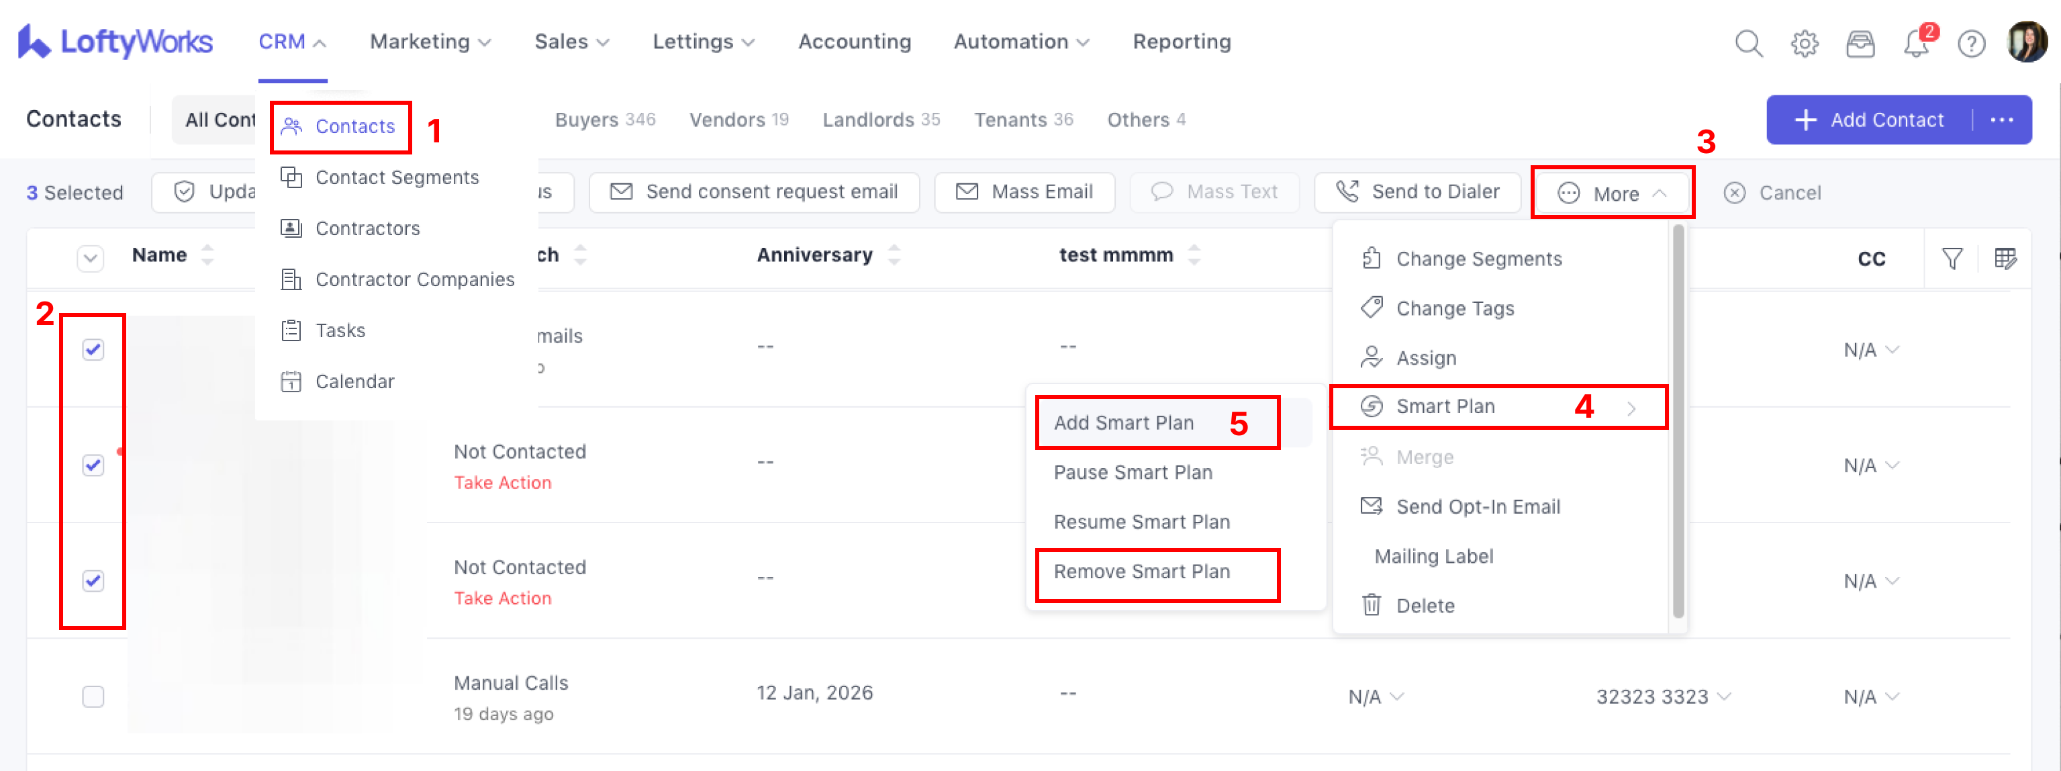Expand the Marketing navigation dropdown
Image resolution: width=2061 pixels, height=771 pixels.
click(x=430, y=42)
